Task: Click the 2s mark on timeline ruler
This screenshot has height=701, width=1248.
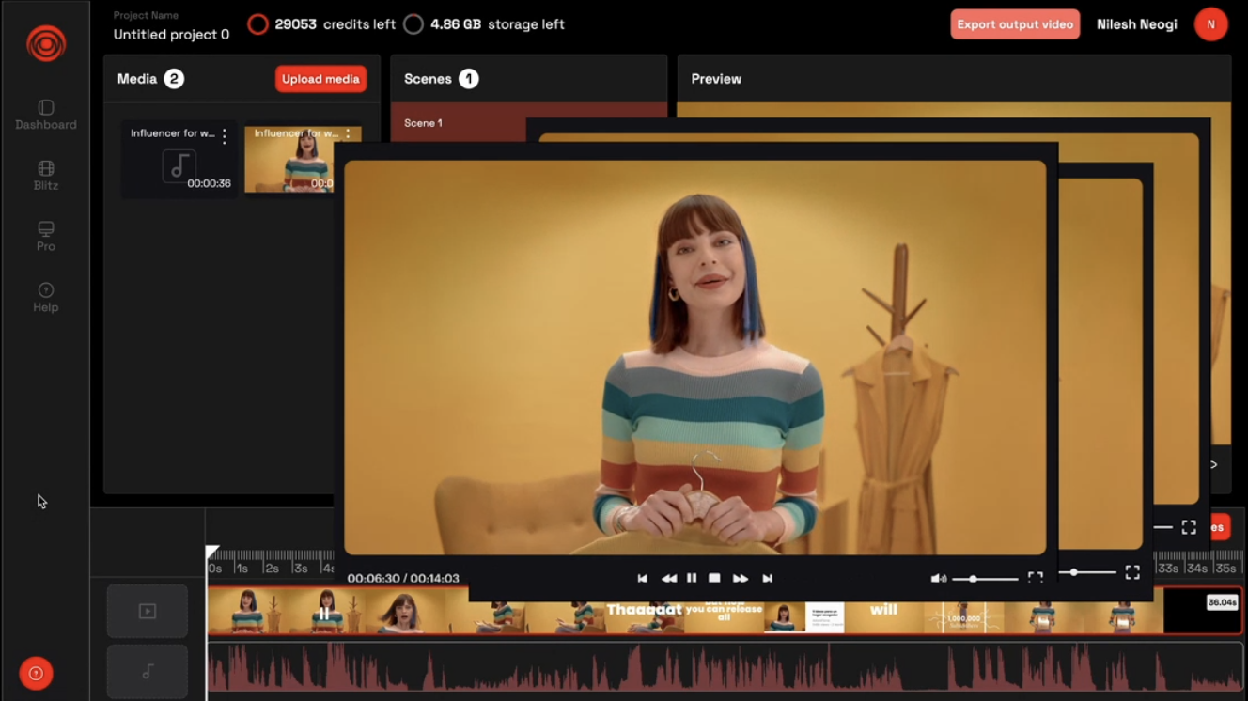Action: [271, 569]
